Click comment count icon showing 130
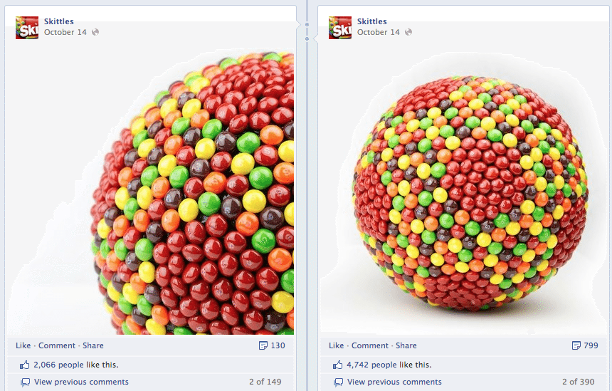This screenshot has height=391, width=612. [x=263, y=345]
